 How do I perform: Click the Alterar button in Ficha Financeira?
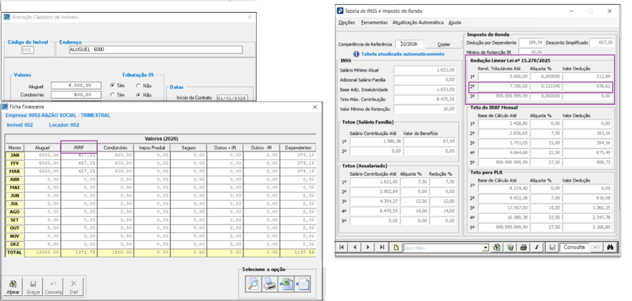12,287
